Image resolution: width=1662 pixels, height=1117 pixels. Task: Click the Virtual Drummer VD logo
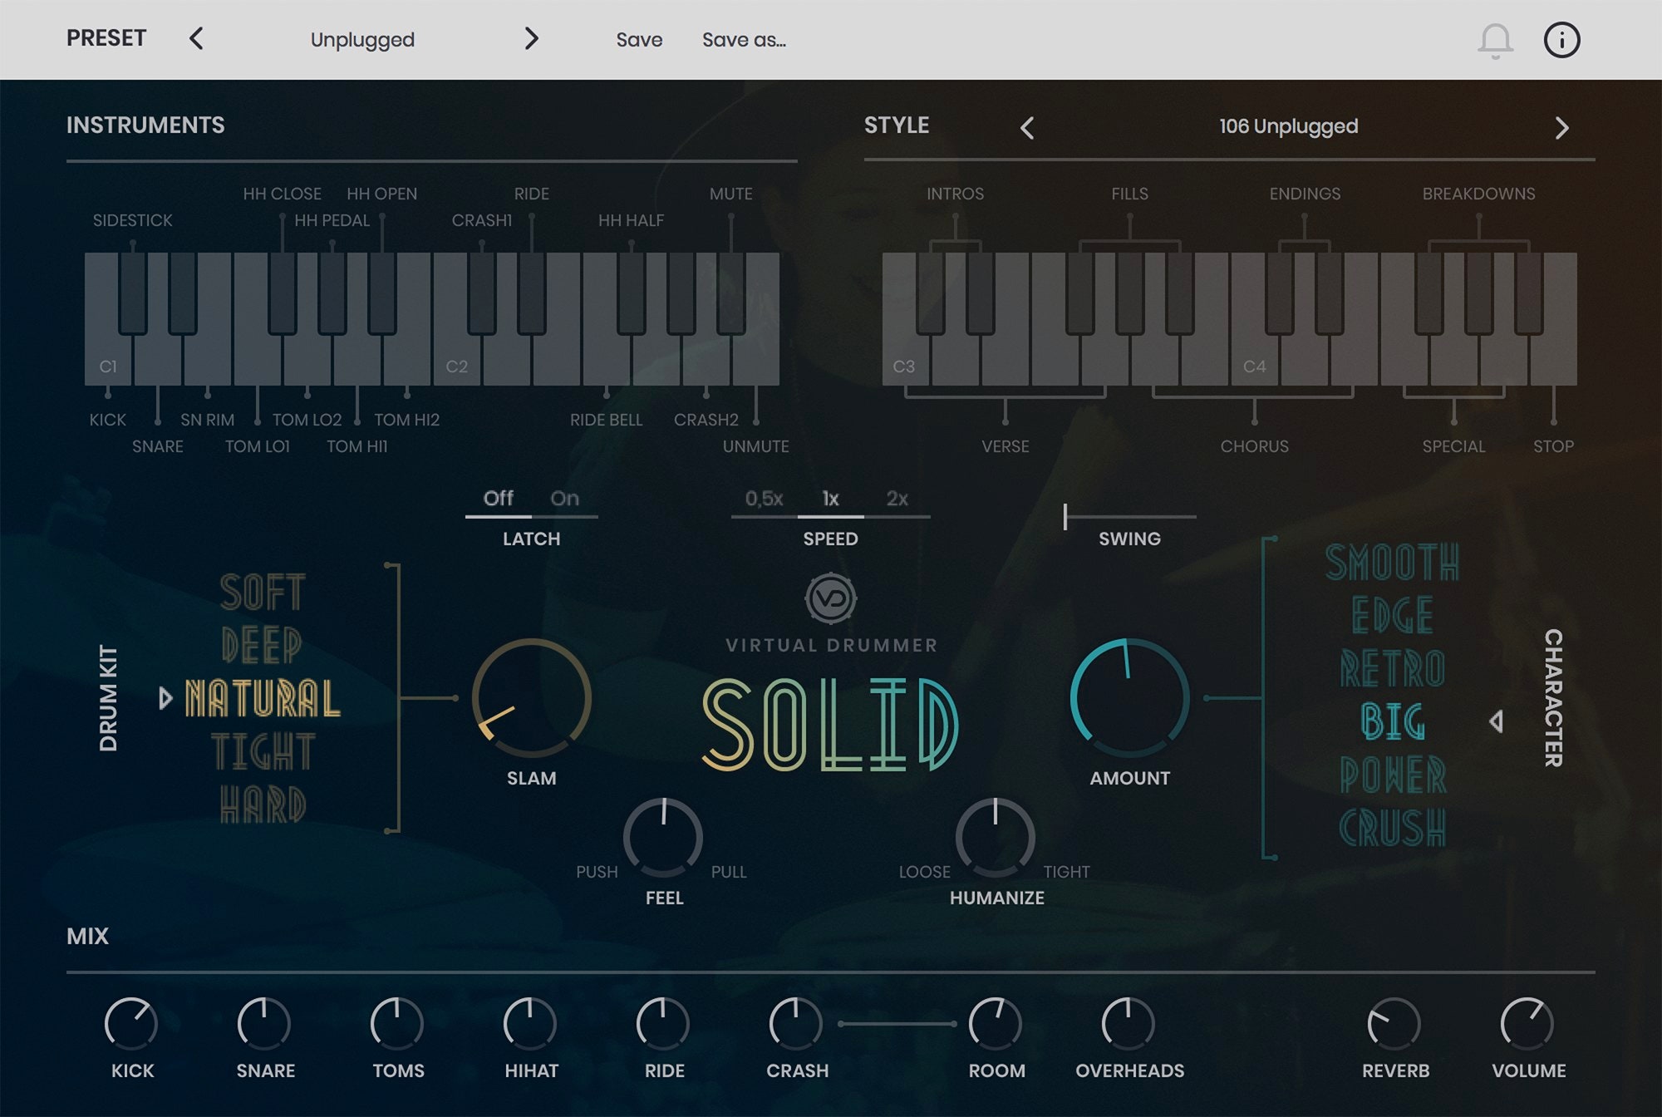point(830,598)
